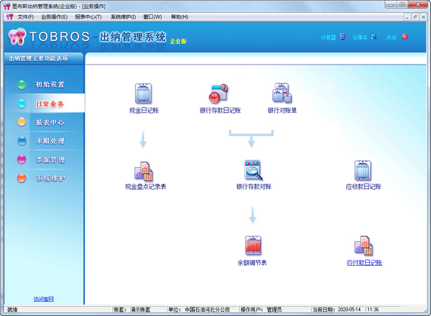Open 应付款日记账 payables journal icon

point(363,246)
